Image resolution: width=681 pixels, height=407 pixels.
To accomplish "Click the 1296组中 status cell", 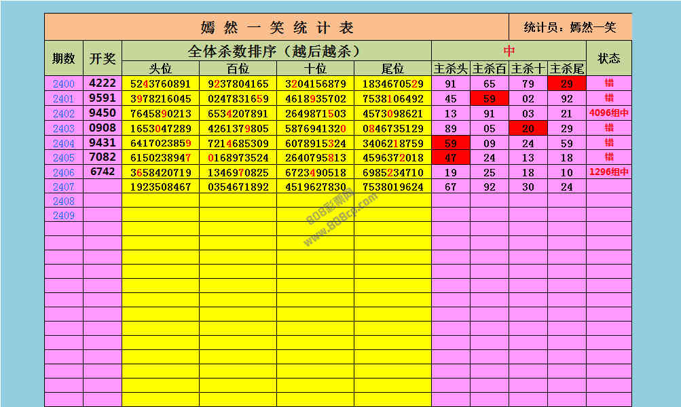I will coord(608,172).
